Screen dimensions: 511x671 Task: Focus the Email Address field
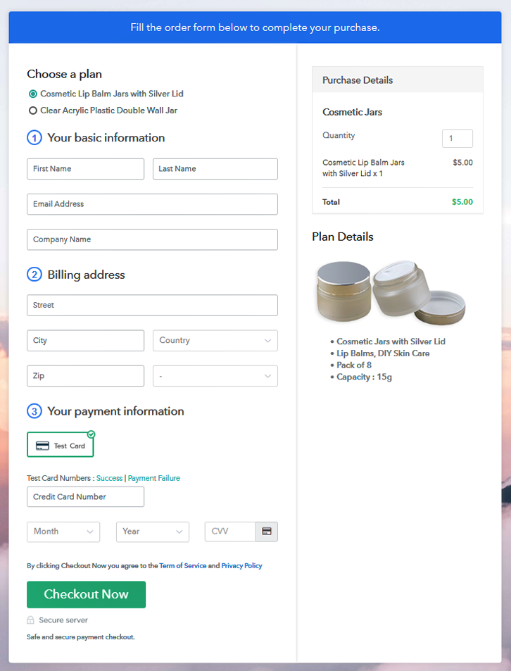tap(152, 204)
